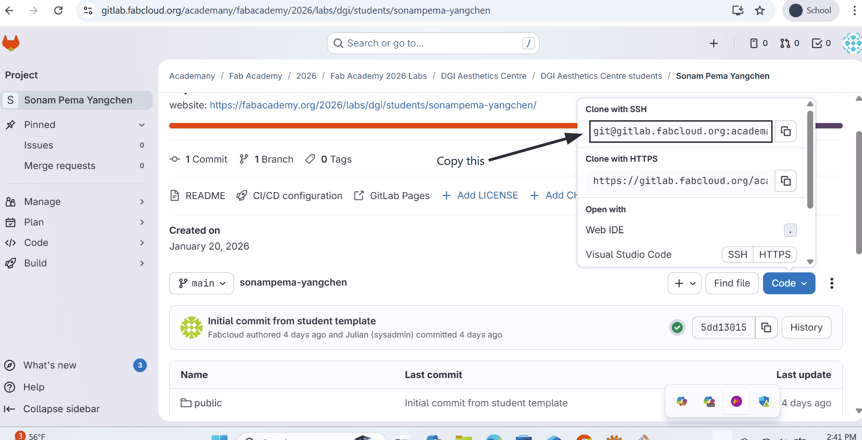Copy the HTTPS clone URL

(x=786, y=181)
